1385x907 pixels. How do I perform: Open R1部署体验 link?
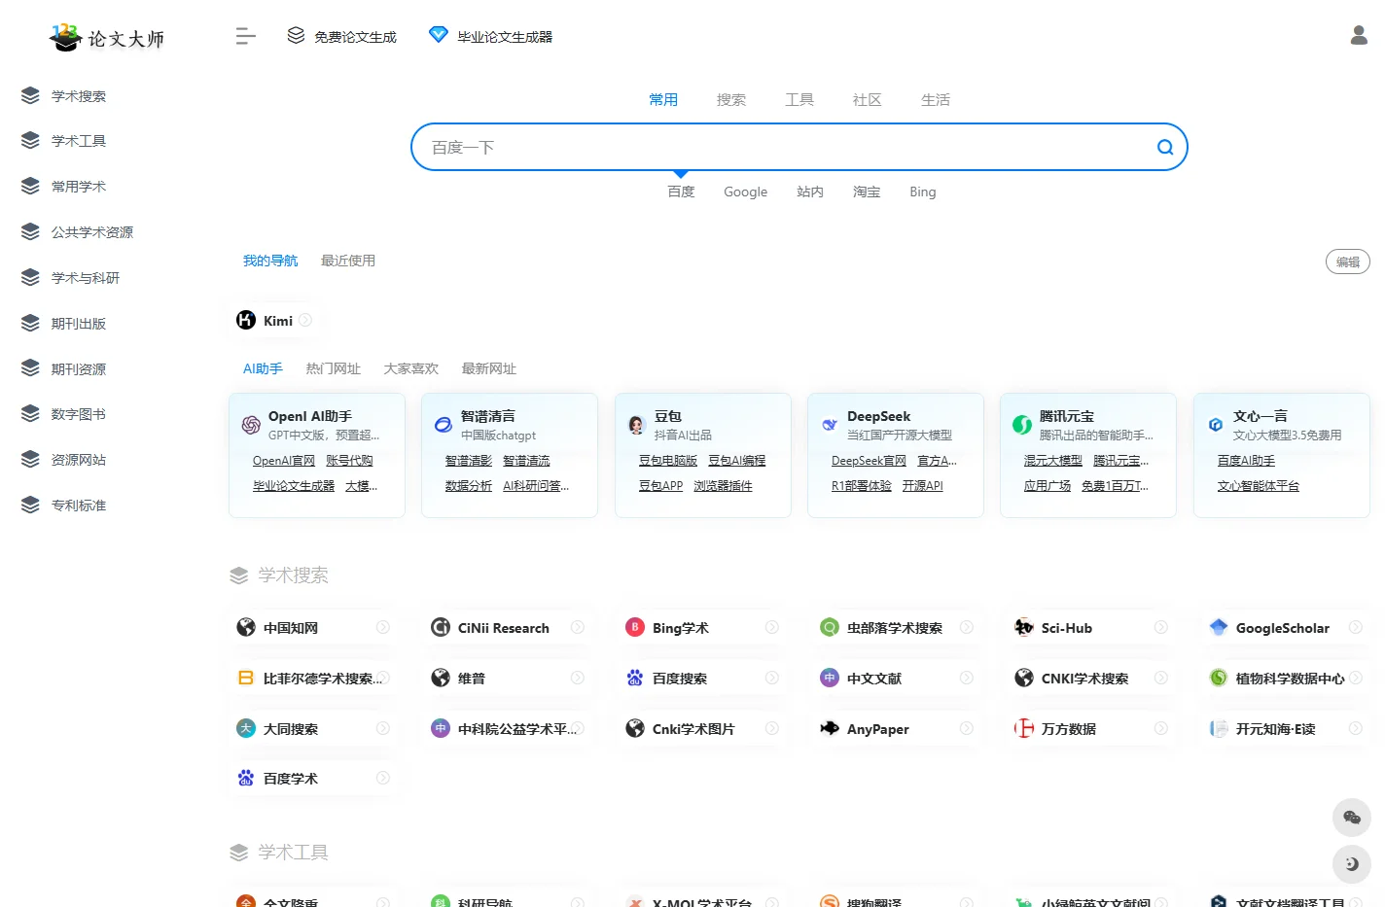[x=862, y=486]
